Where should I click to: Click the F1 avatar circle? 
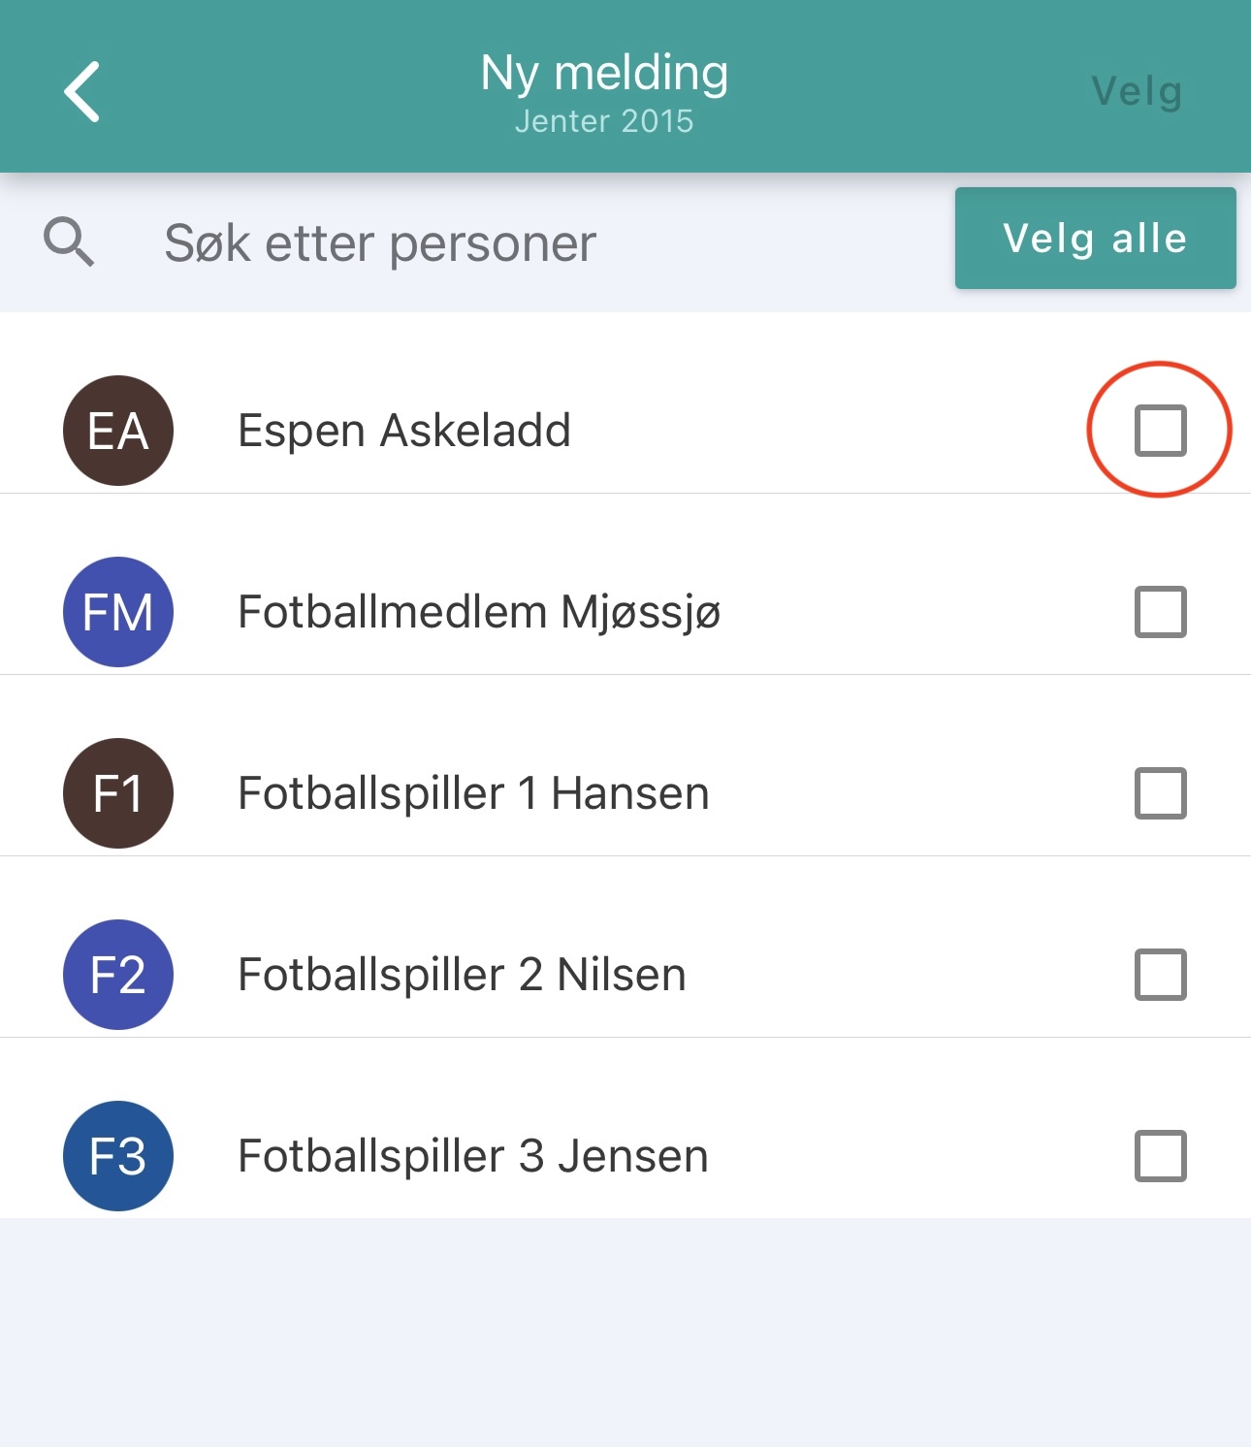[x=118, y=793]
